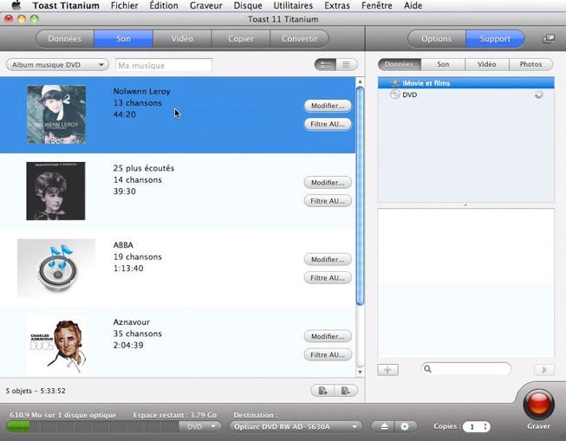Switch to the Son main tab
The image size is (566, 441).
coord(123,39)
